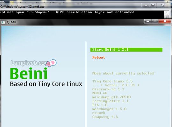
Task: Click 'More about currently selected:' heading
Action: tap(124, 73)
